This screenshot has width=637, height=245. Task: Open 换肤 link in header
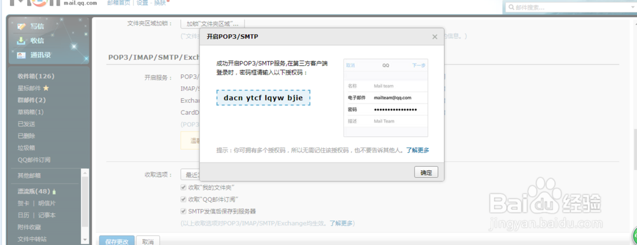coord(161,3)
